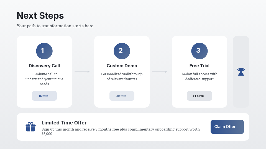This screenshot has height=149, width=266.
Task: Click the step 1 number circle
Action: pos(44,51)
